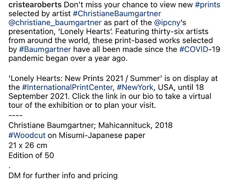Open the #InternationalPrintCenter hashtag
The width and height of the screenshot is (231, 184).
pos(67,87)
